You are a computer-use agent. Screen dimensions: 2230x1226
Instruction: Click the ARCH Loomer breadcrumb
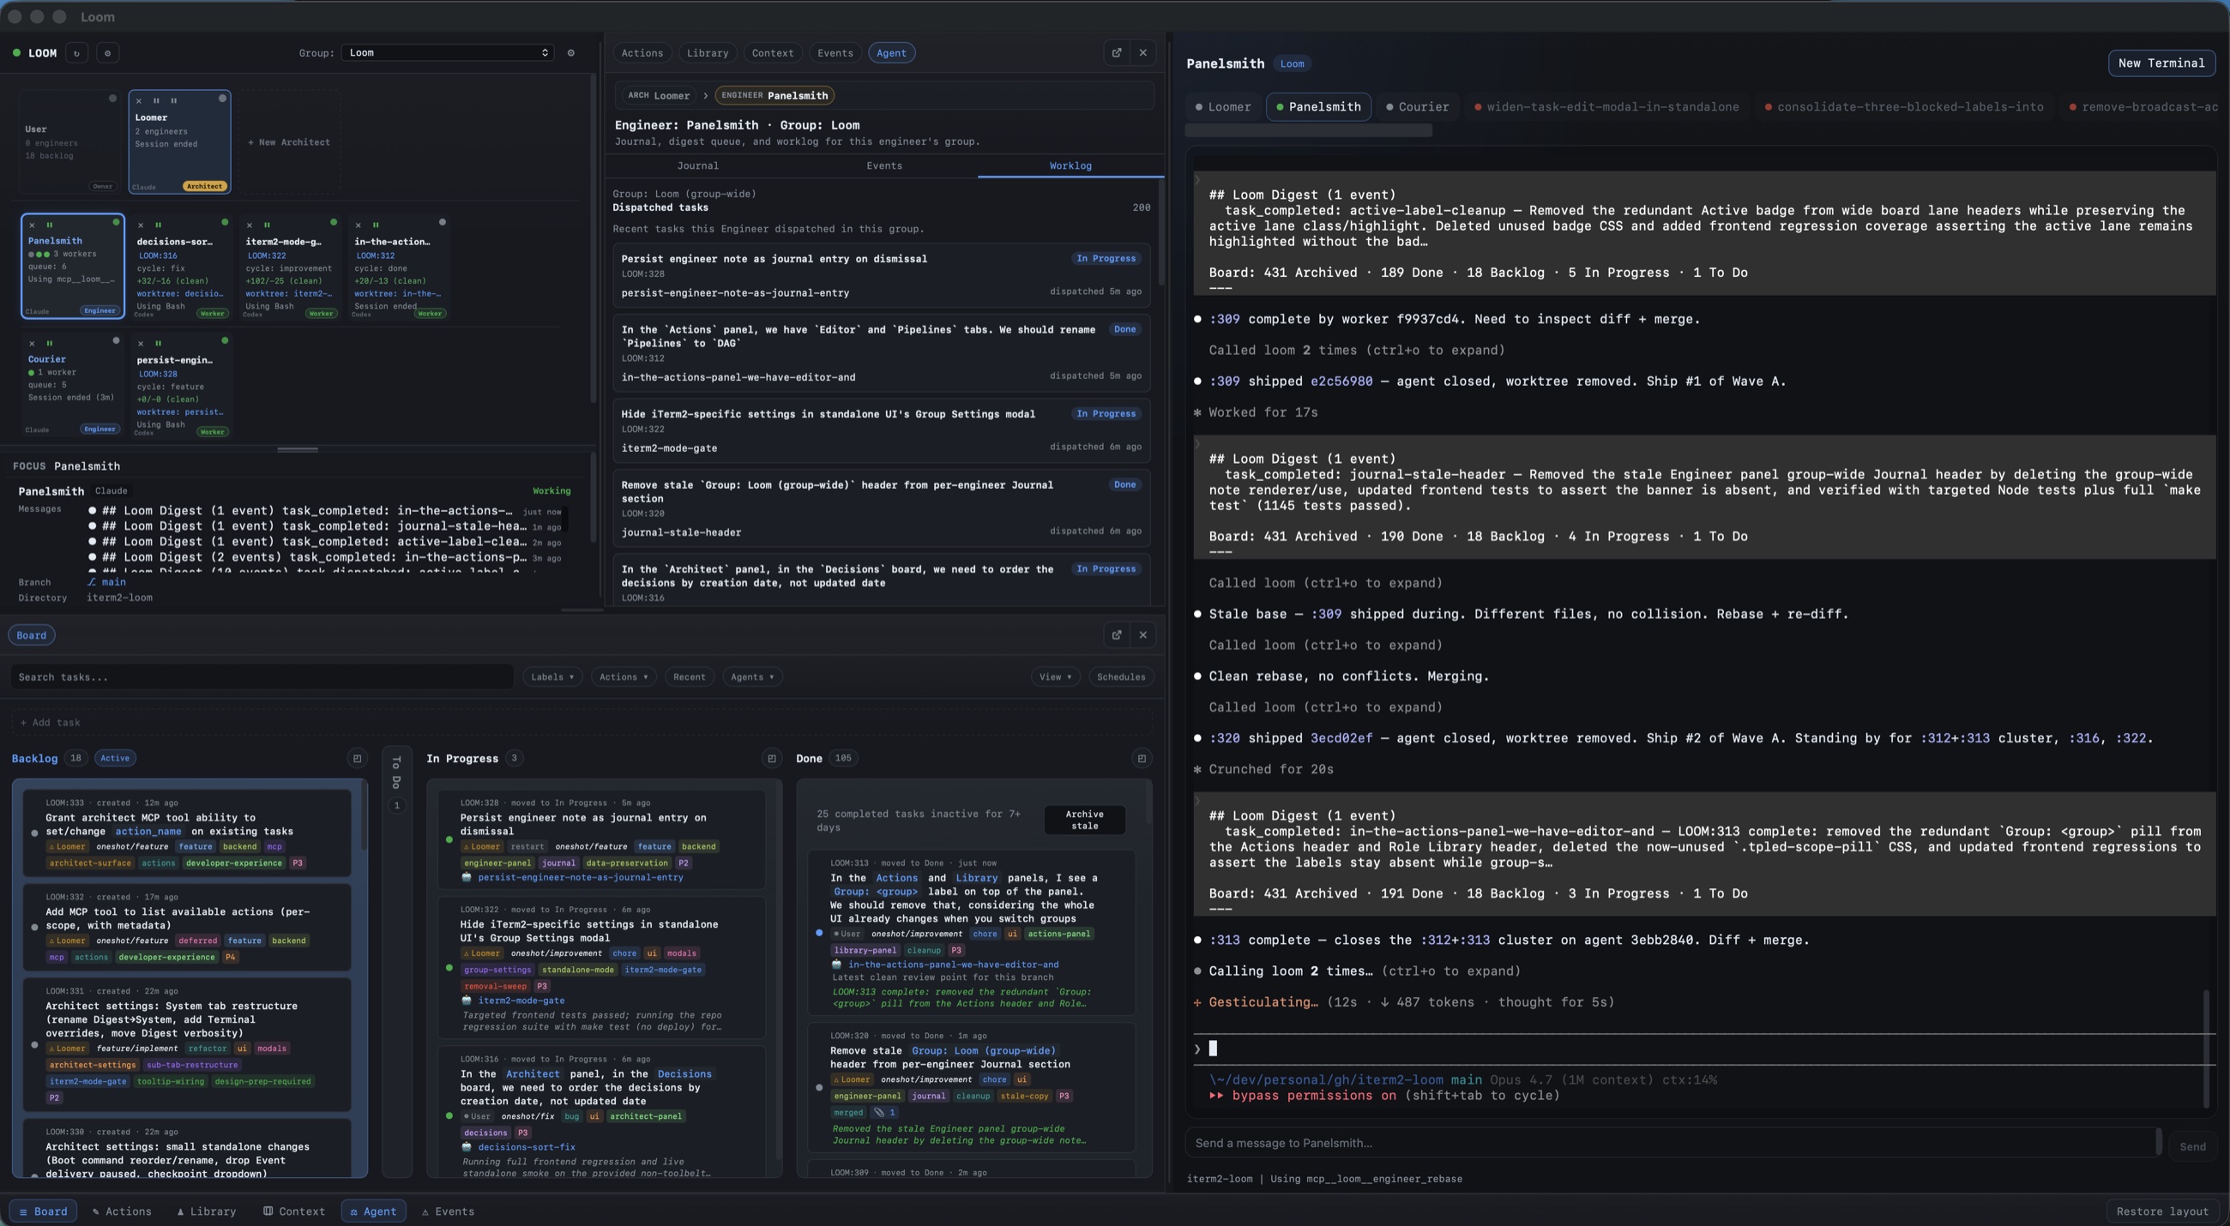(x=659, y=95)
